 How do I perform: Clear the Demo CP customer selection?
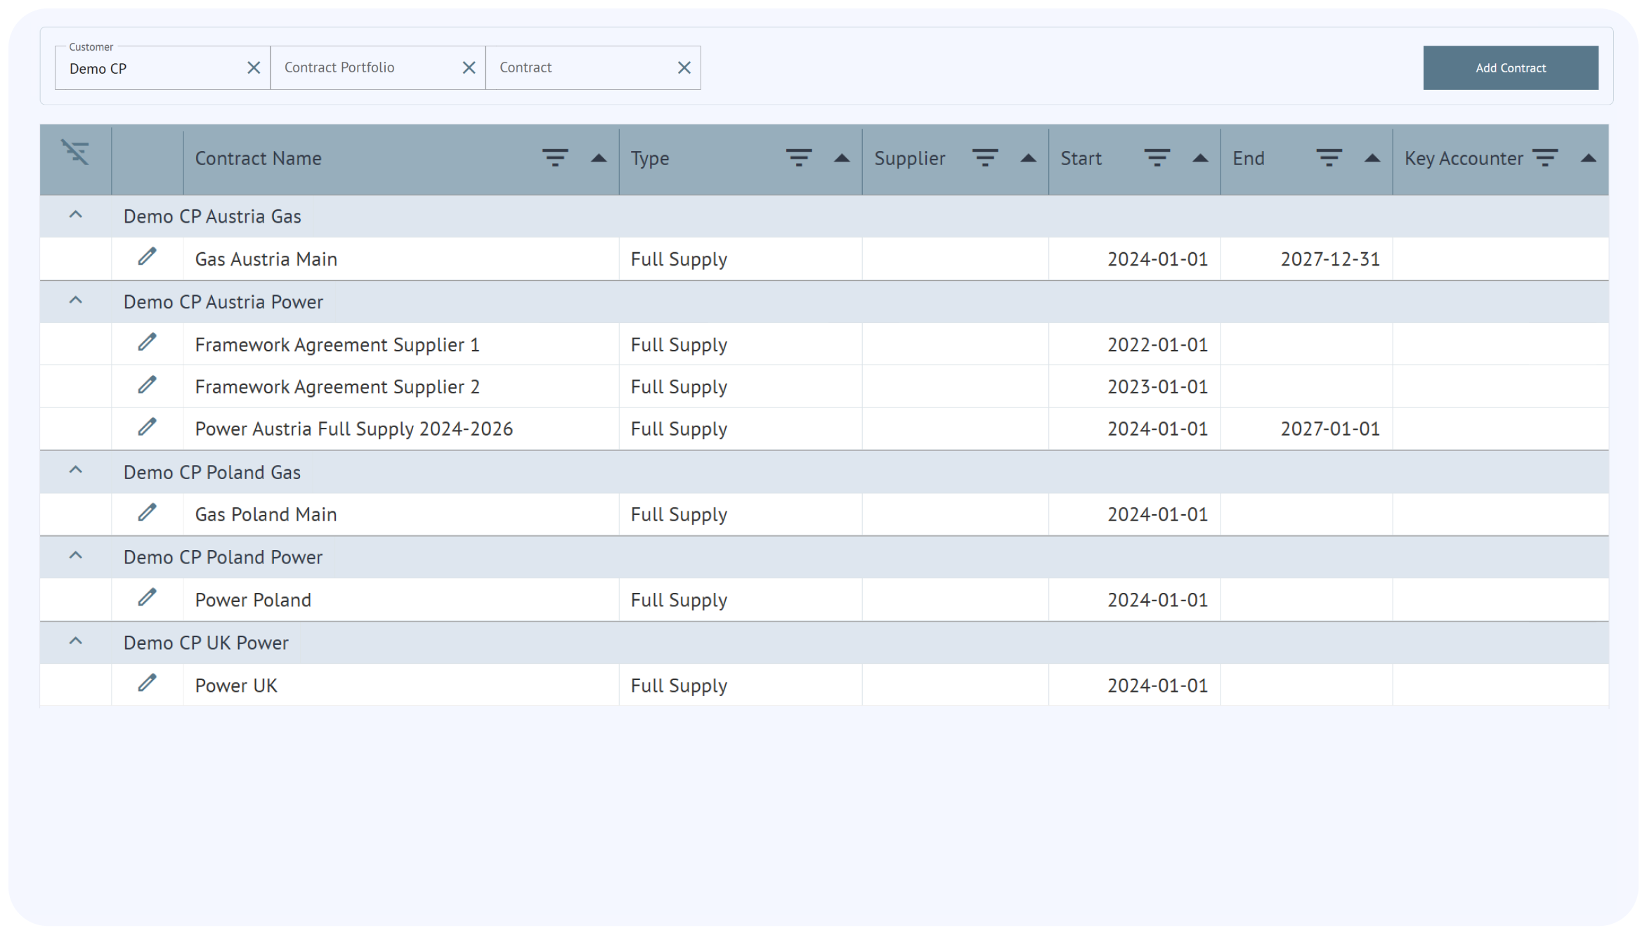[254, 67]
